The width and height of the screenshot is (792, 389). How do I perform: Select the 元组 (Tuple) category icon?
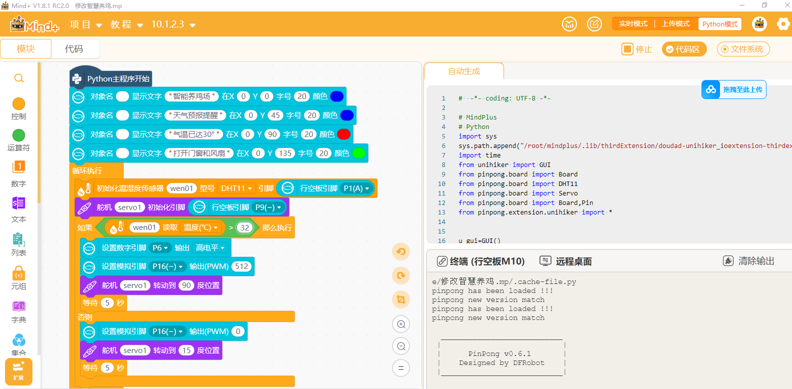[x=18, y=273]
